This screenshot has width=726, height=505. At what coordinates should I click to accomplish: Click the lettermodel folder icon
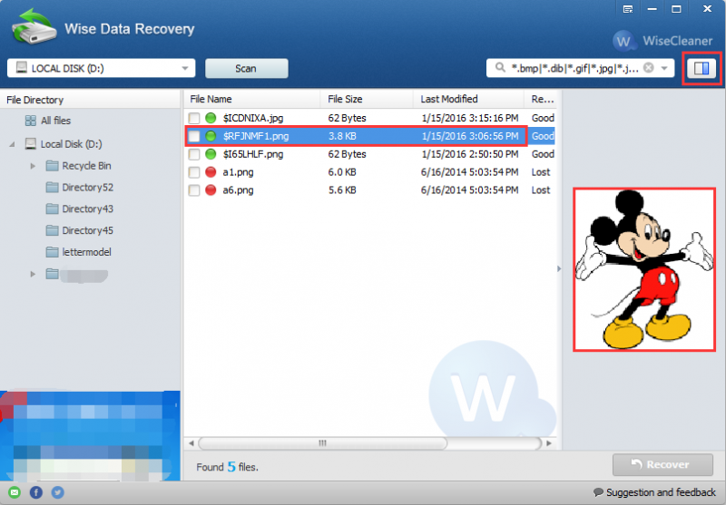click(53, 252)
